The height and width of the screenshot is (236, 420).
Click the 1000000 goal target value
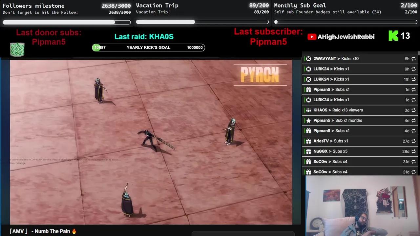tap(195, 48)
